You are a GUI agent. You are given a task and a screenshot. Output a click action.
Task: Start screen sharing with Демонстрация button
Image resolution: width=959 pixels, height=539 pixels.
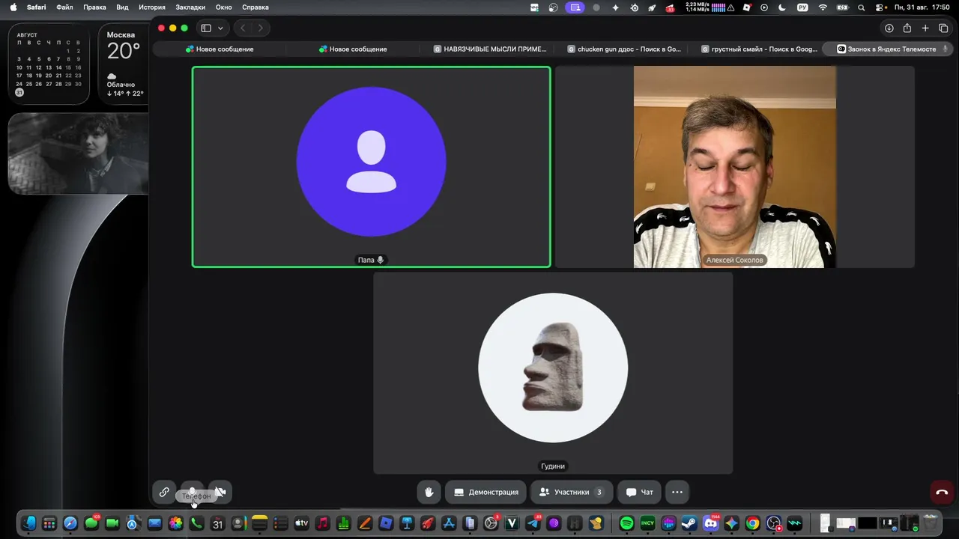486,492
